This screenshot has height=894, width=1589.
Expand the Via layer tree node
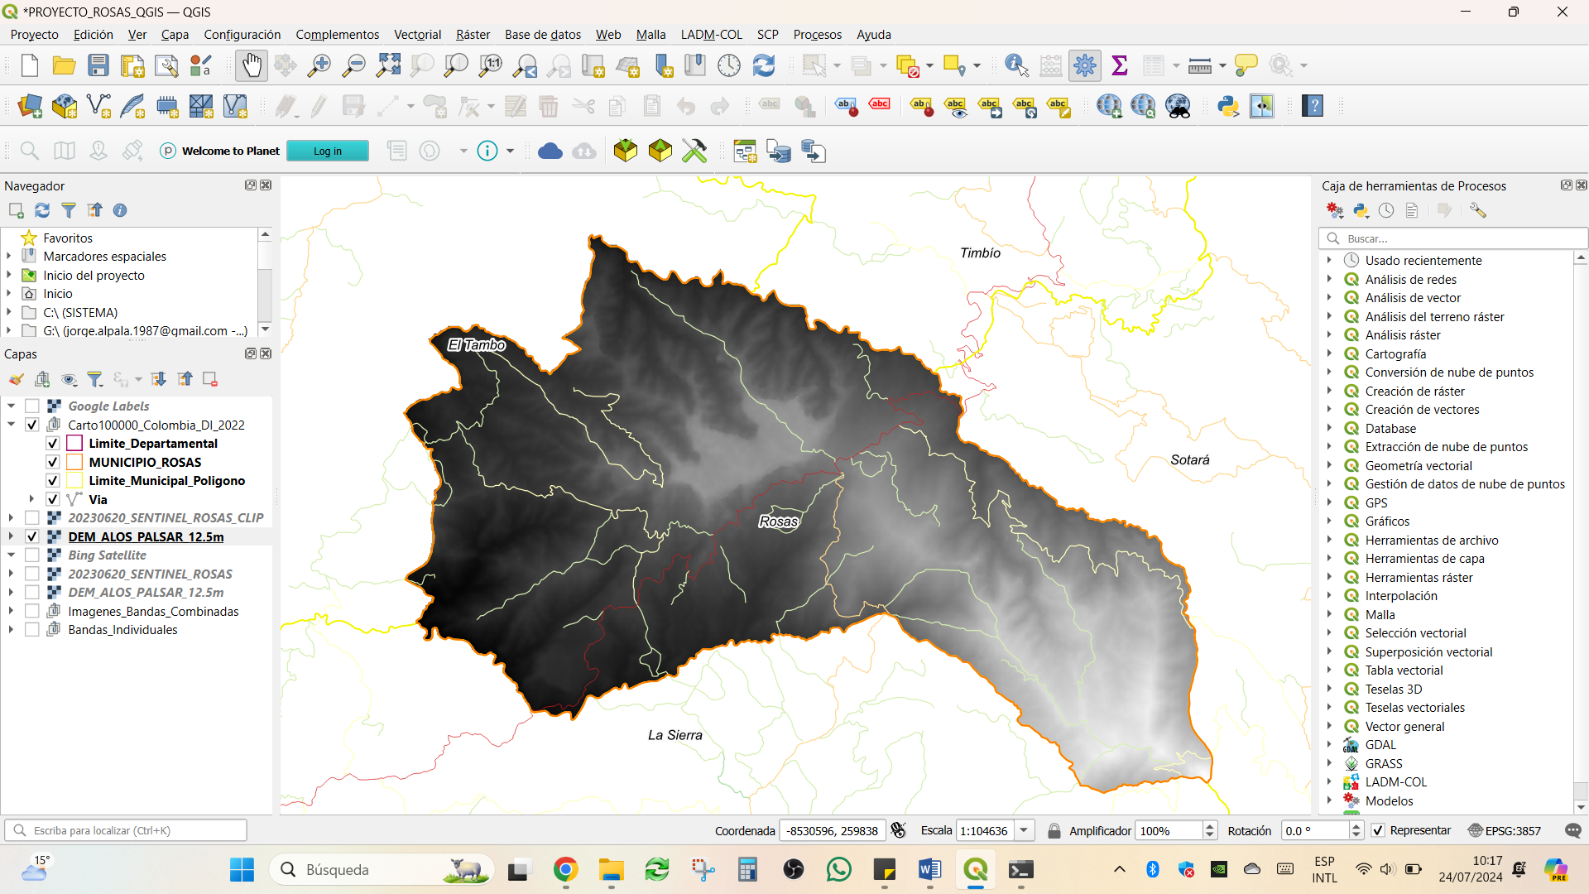[x=31, y=499]
